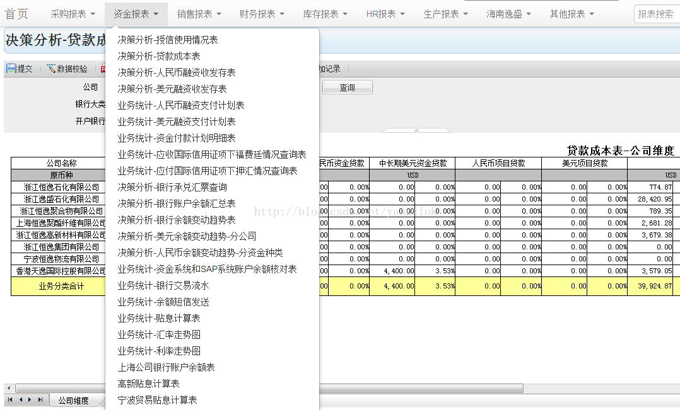
Task: Choose 业务统计-银行交易流水 menu entry
Action: click(163, 285)
